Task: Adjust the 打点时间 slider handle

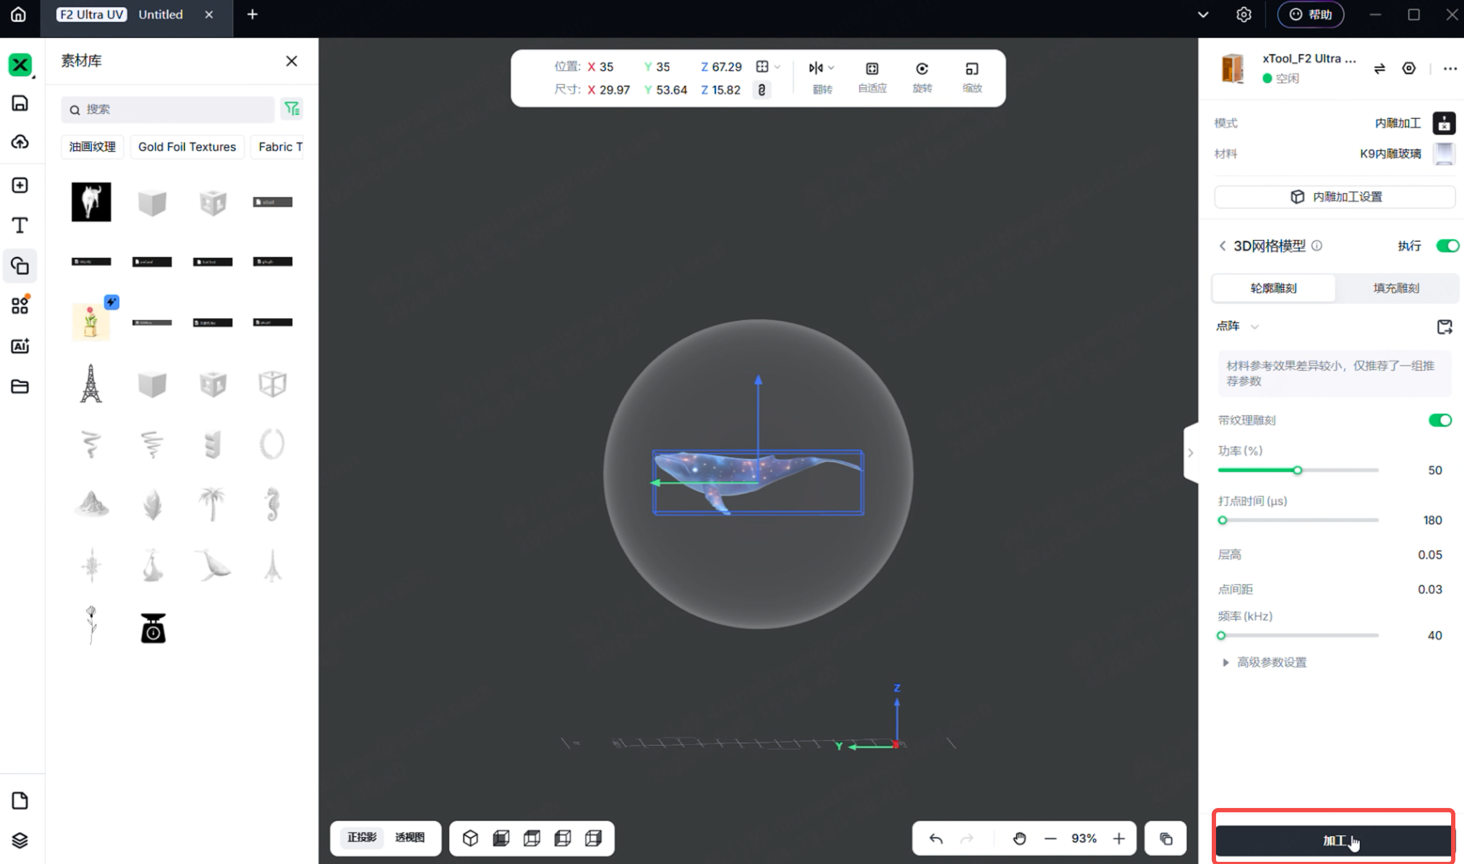Action: (1222, 520)
